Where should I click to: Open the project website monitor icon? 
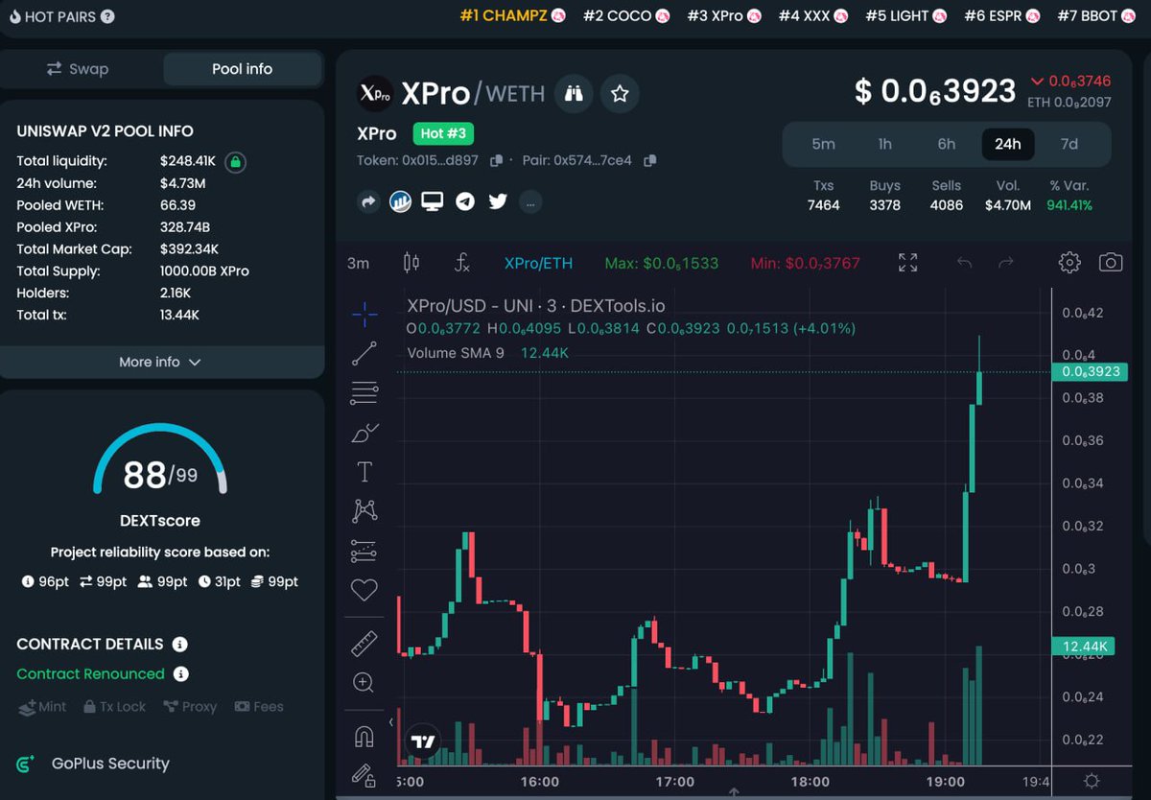pos(433,201)
